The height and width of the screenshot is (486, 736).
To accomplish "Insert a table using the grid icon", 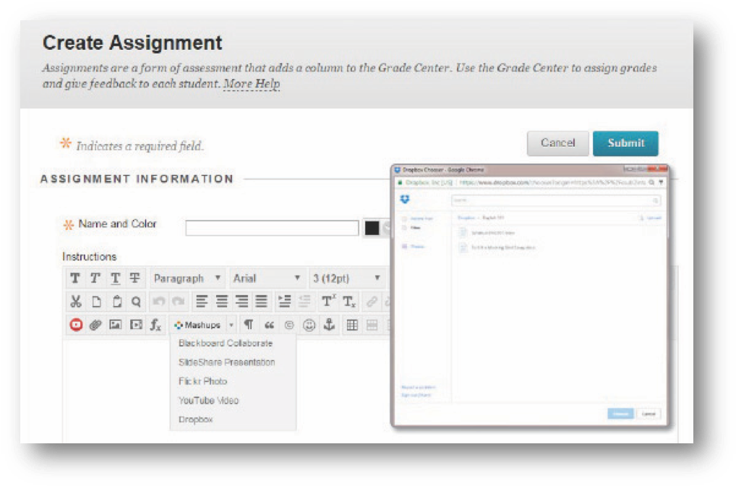I will tap(352, 325).
